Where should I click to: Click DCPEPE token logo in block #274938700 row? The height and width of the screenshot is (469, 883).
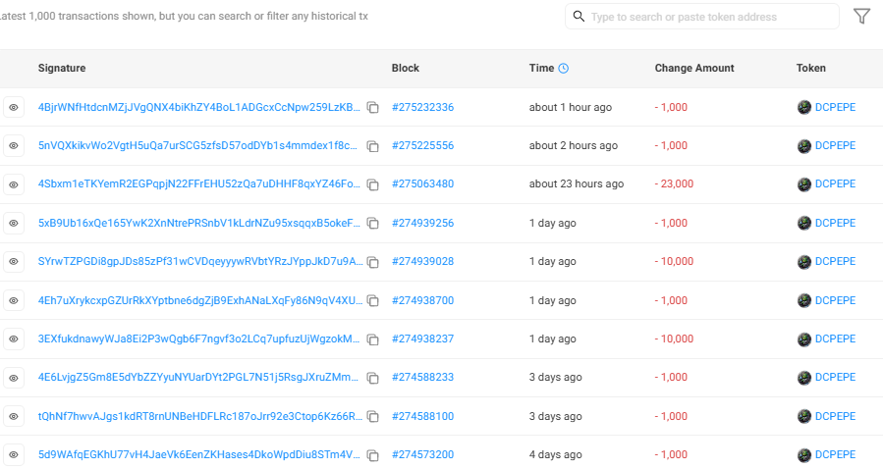(804, 301)
